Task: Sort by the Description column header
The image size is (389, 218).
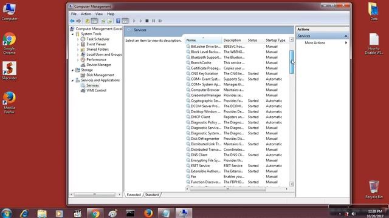Action: (x=234, y=40)
